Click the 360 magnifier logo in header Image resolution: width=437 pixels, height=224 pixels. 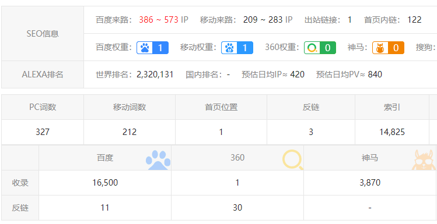293,160
